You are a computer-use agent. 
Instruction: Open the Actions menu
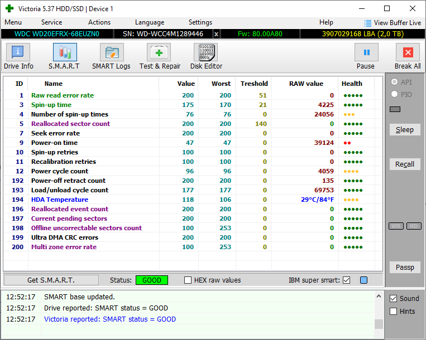point(99,22)
